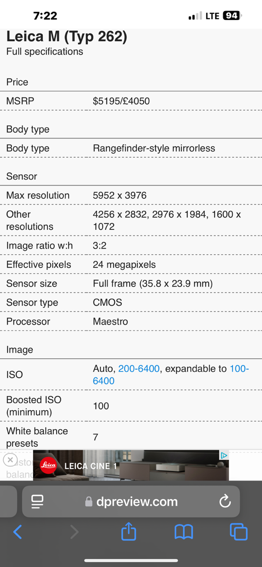Image resolution: width=262 pixels, height=567 pixels.
Task: Open the page reader options icon
Action: (37, 501)
